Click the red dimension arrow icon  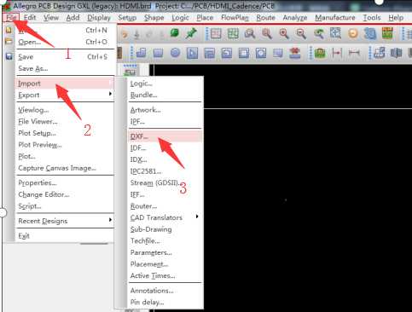(337, 53)
